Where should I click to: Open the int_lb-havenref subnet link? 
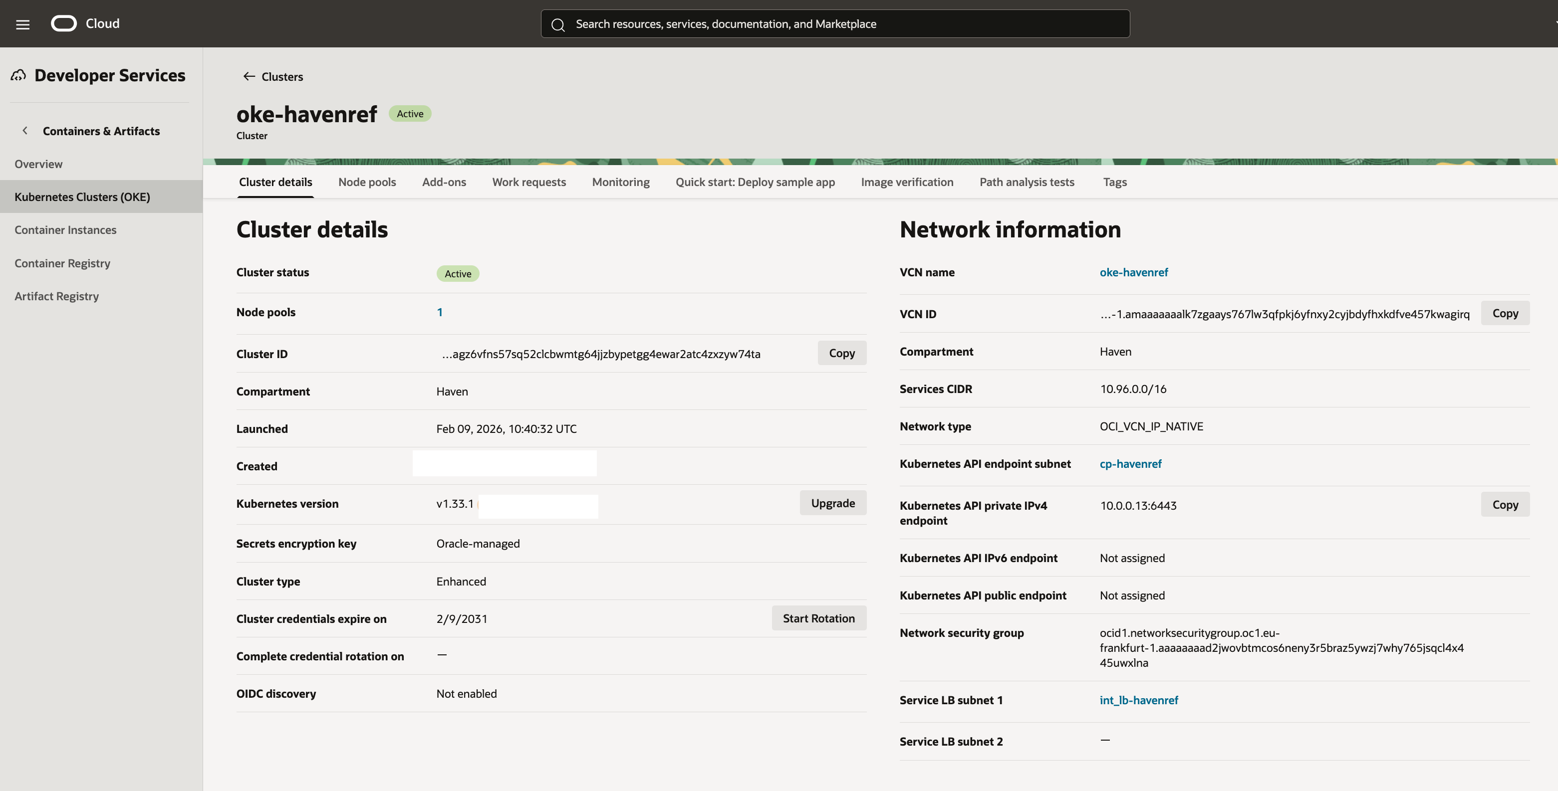(1138, 700)
